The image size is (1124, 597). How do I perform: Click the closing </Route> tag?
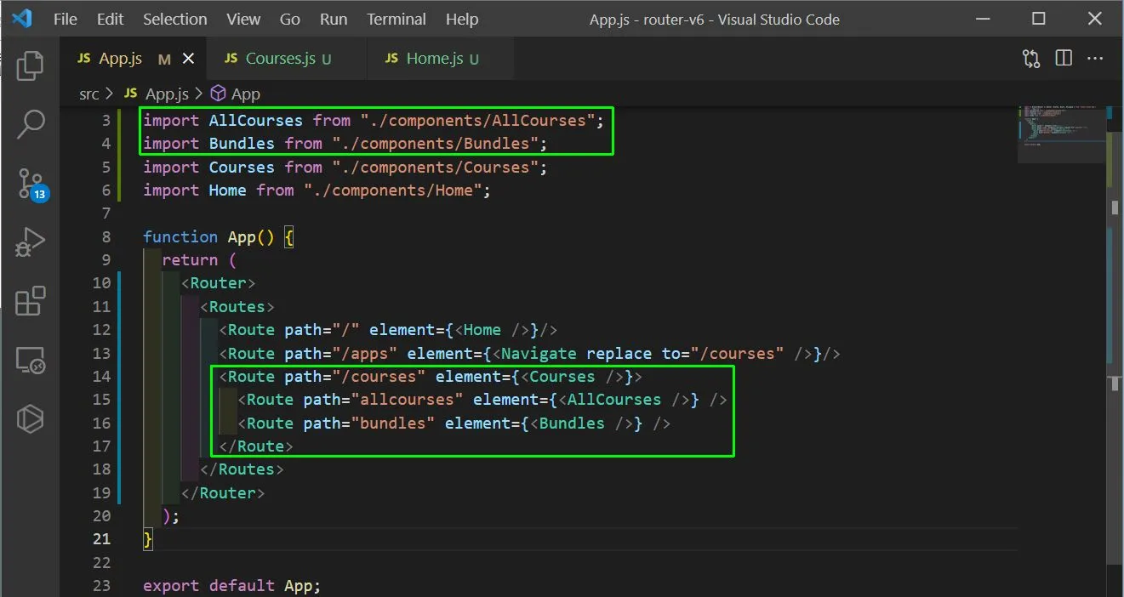point(256,446)
